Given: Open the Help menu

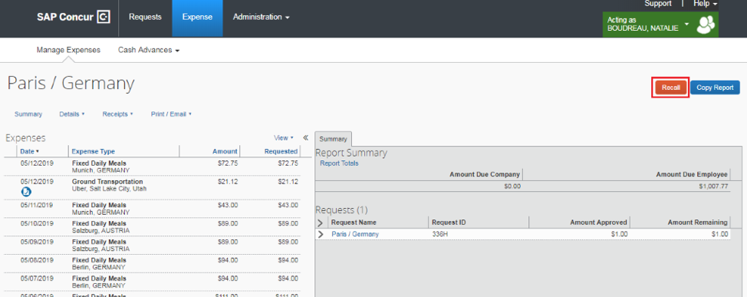Looking at the screenshot, I should tap(705, 3).
